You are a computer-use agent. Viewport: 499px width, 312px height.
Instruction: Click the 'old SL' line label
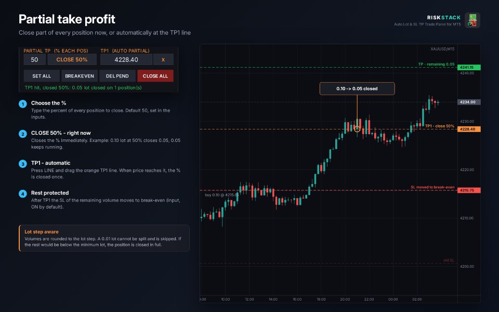(x=449, y=260)
